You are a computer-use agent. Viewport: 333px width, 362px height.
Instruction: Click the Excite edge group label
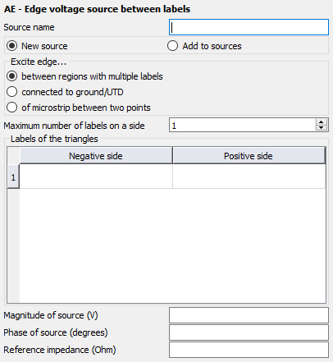click(x=39, y=62)
